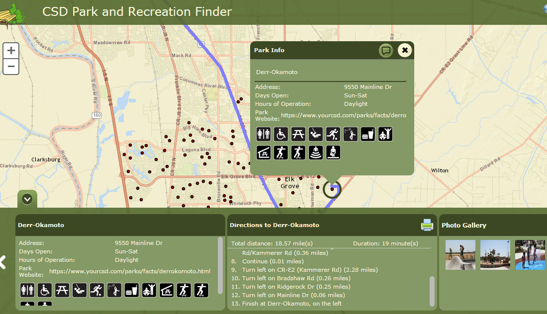Click the basketball amenity icon in Park Info
This screenshot has width=547, height=314.
350,134
